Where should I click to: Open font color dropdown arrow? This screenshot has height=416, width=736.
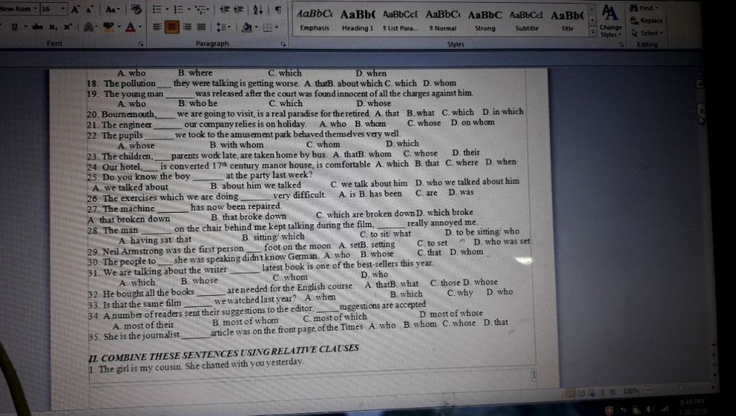[x=139, y=27]
